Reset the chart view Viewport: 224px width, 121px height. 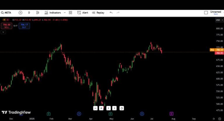(122, 108)
